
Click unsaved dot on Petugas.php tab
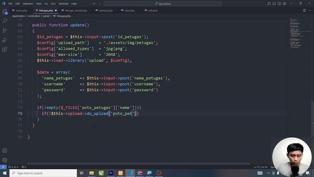pyautogui.click(x=56, y=10)
